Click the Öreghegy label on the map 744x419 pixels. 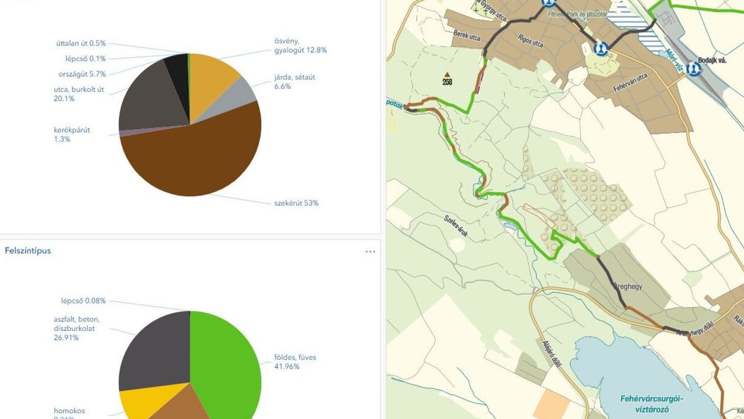pyautogui.click(x=627, y=287)
